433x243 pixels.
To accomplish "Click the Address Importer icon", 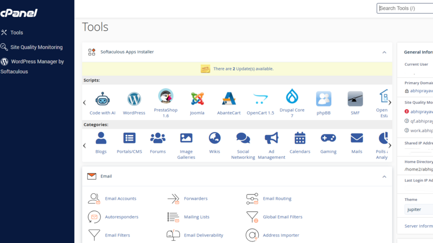I will [x=252, y=235].
